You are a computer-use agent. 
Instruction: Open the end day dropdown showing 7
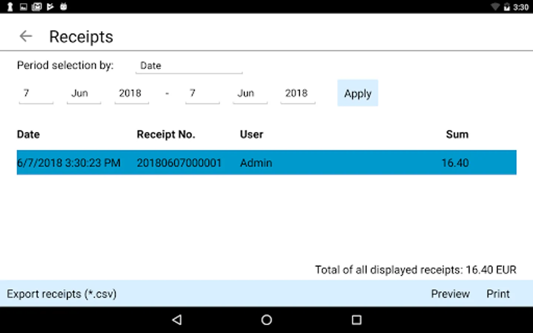click(x=202, y=93)
